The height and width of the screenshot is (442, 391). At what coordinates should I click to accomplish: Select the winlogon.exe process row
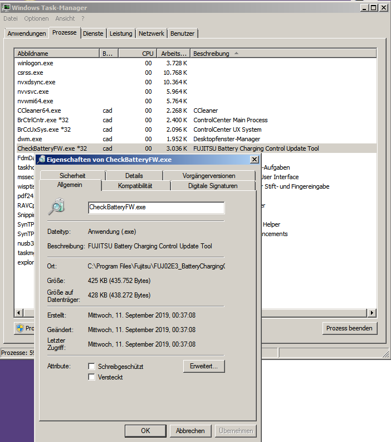tap(195, 63)
